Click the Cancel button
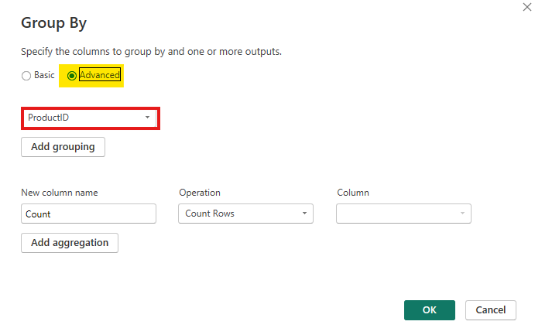535x335 pixels. point(491,310)
